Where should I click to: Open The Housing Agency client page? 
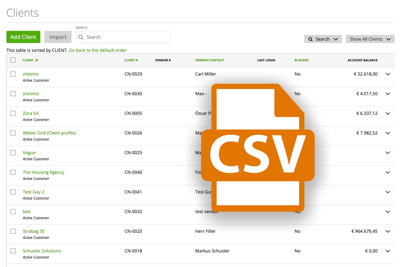(43, 172)
